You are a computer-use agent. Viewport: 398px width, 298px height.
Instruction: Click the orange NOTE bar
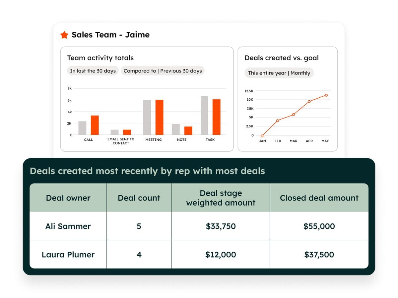point(188,131)
